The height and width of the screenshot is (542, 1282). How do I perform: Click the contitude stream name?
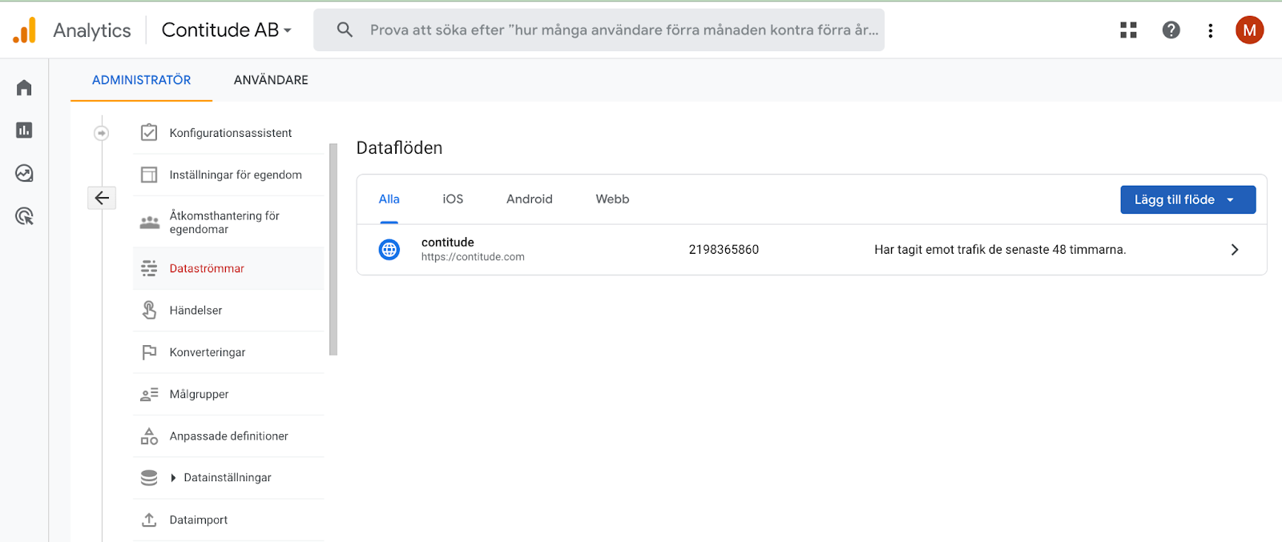point(448,243)
